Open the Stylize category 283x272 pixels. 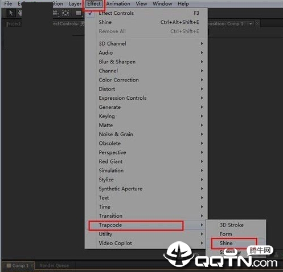click(146, 180)
